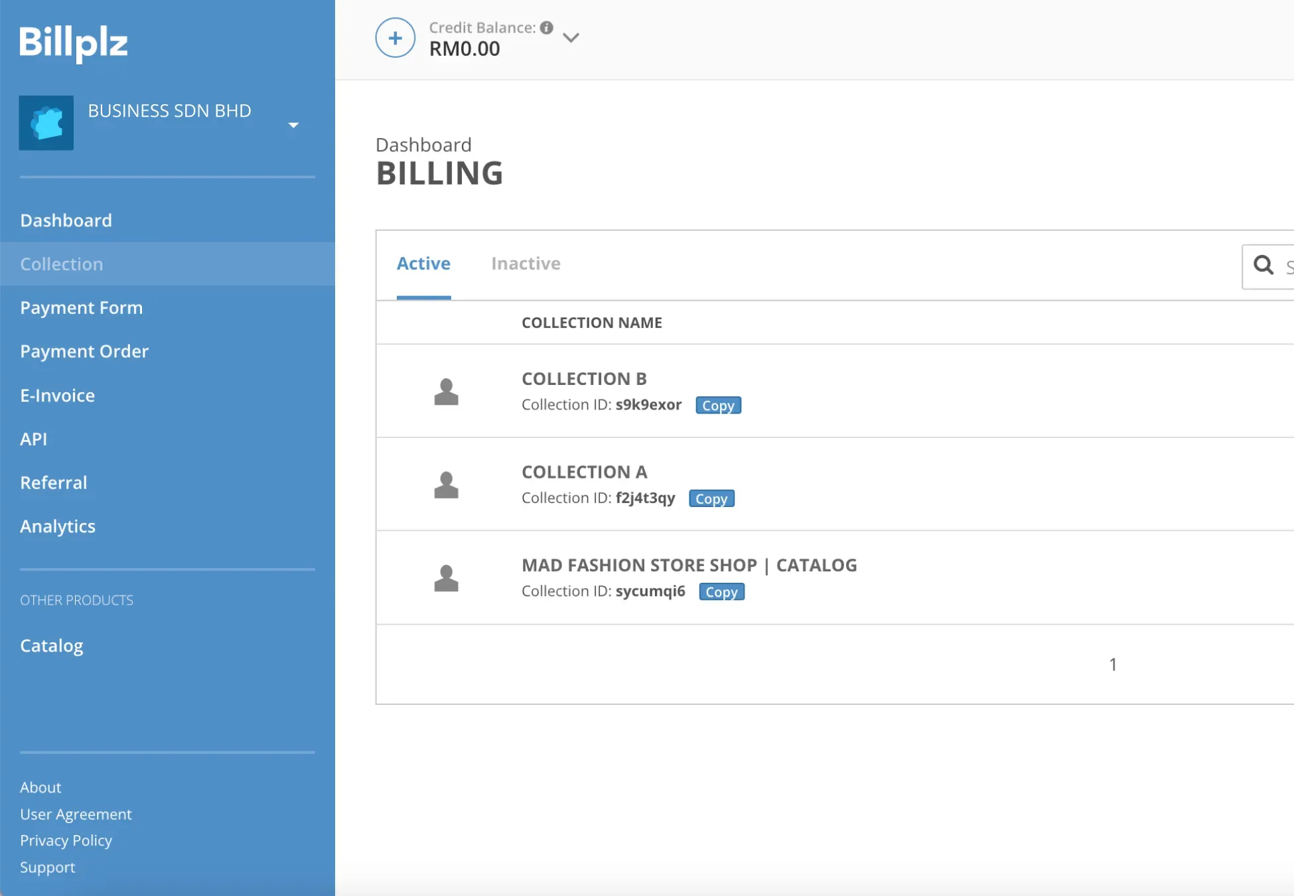Viewport: 1294px width, 896px height.
Task: Switch to the Inactive tab
Action: click(x=526, y=263)
